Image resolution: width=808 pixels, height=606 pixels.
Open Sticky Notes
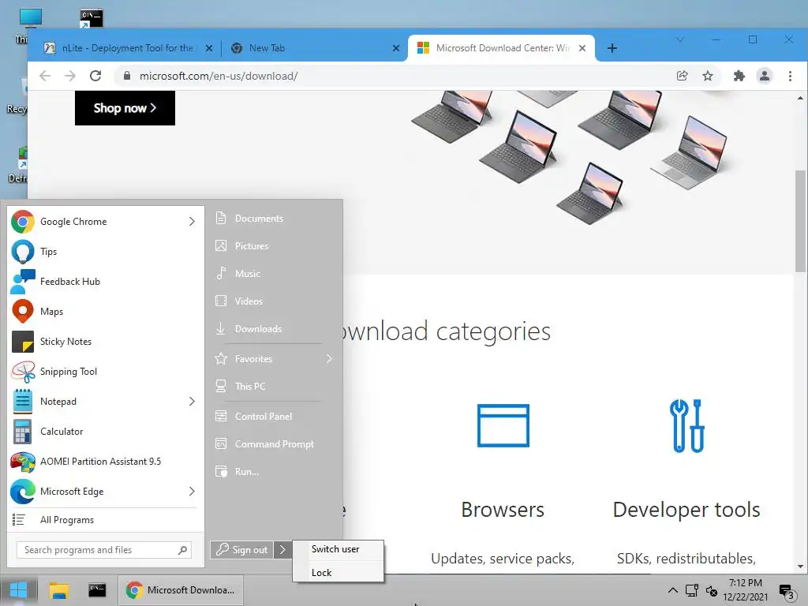tap(105, 341)
